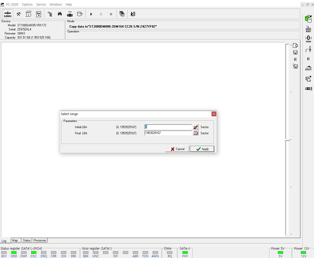Open the Options menu

pos(27,5)
